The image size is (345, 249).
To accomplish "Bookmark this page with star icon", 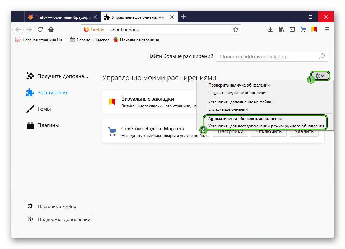I will pyautogui.click(x=235, y=30).
